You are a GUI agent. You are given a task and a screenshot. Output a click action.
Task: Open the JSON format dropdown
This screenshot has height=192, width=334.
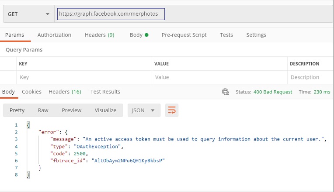coord(144,110)
